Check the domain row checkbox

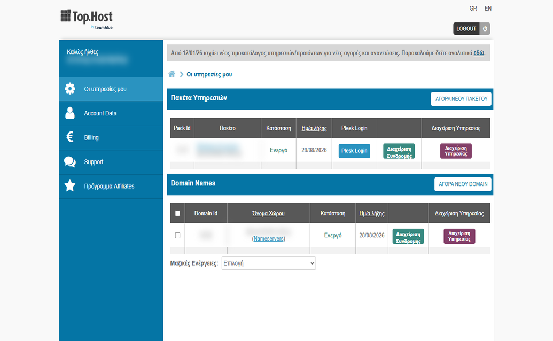(x=177, y=235)
